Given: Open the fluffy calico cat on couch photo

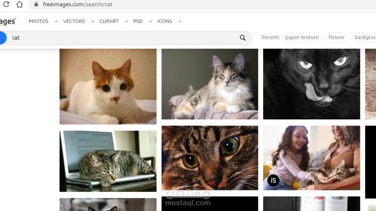Looking at the screenshot, I should [210, 84].
